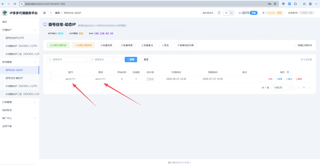The image size is (320, 165).
Task: Select 拨号住宅-静态IP sidebar item
Action: coord(19,78)
